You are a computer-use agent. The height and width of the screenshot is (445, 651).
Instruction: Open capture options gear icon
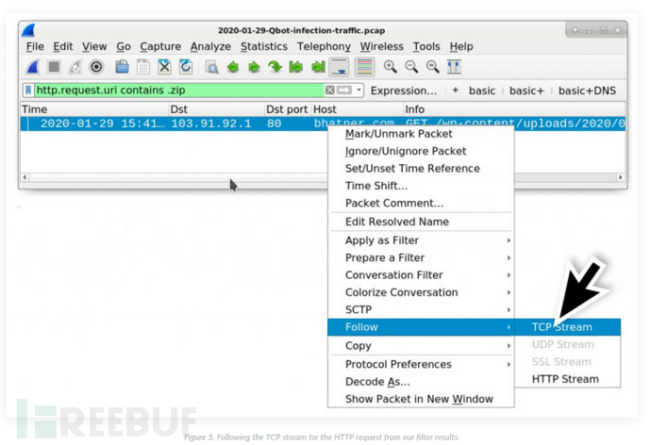point(95,67)
